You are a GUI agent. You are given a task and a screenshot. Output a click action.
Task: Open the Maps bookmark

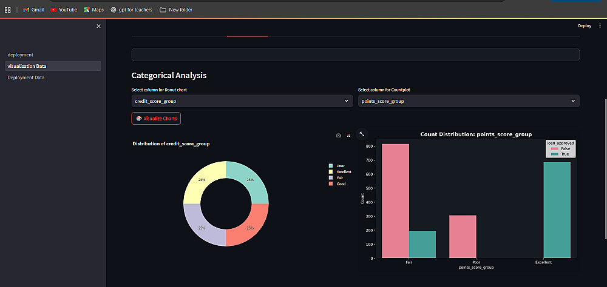pyautogui.click(x=93, y=10)
